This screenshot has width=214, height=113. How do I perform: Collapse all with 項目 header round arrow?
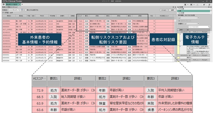coord(178,30)
